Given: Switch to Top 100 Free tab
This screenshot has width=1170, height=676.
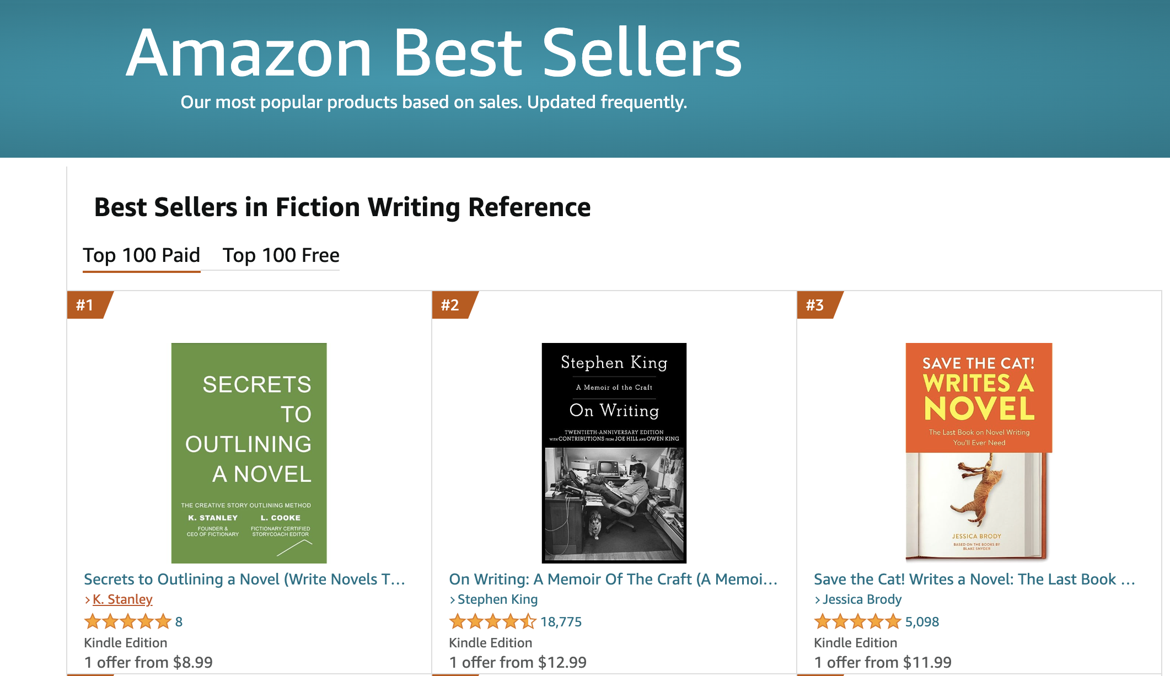Looking at the screenshot, I should coord(281,255).
